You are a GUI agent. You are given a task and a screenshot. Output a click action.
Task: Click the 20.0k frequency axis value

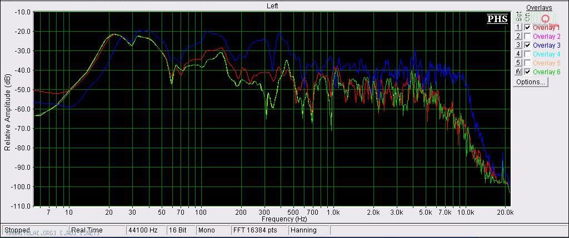[x=506, y=212]
